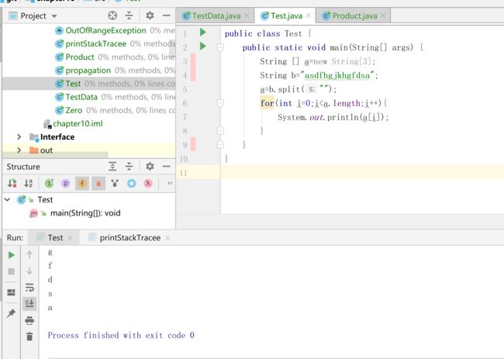
Task: Select TestData class in project tree
Action: click(x=81, y=97)
